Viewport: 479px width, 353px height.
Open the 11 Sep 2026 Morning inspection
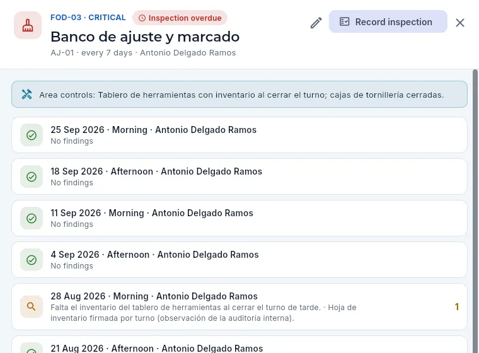tap(239, 218)
